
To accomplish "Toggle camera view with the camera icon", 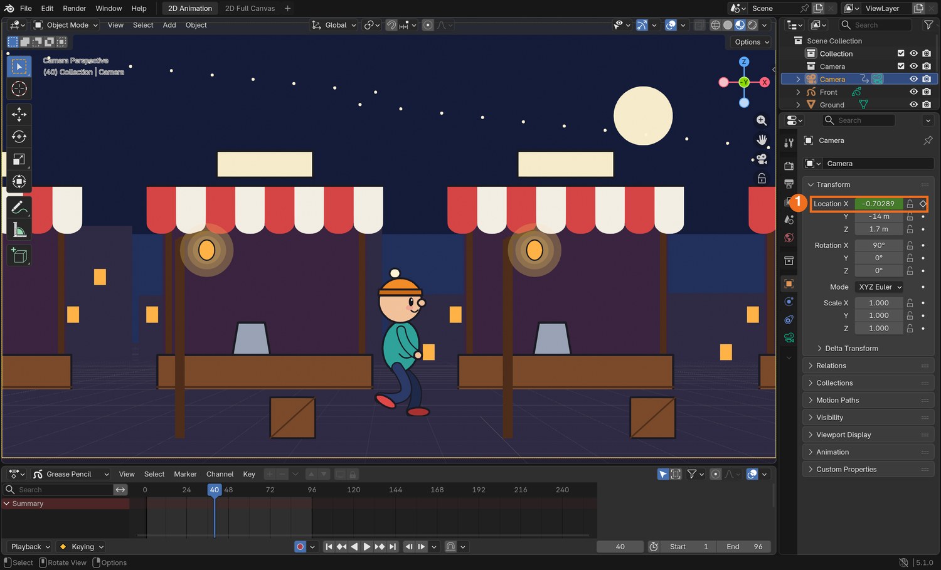I will click(762, 159).
